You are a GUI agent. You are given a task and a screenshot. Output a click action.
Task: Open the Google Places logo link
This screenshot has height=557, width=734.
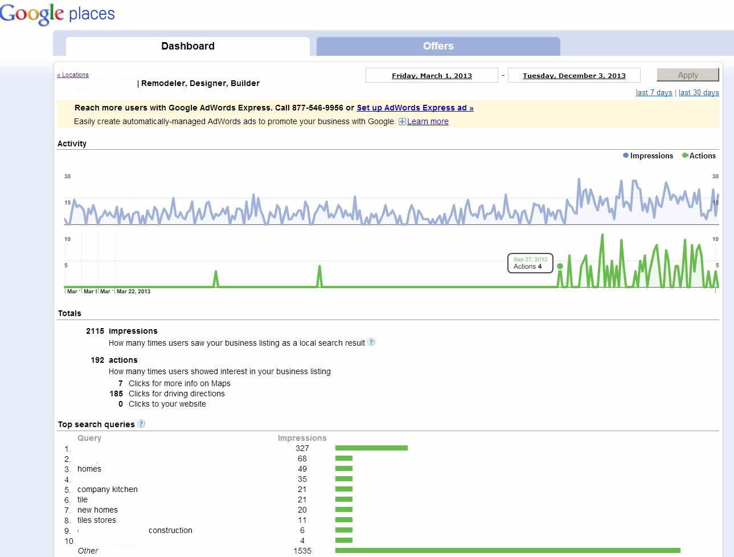pos(57,13)
